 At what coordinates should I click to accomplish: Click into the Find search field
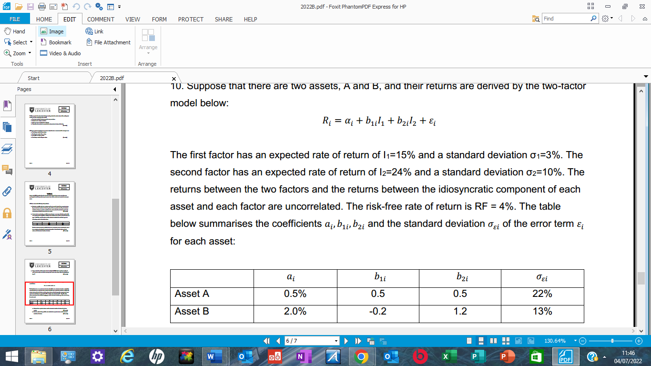565,19
